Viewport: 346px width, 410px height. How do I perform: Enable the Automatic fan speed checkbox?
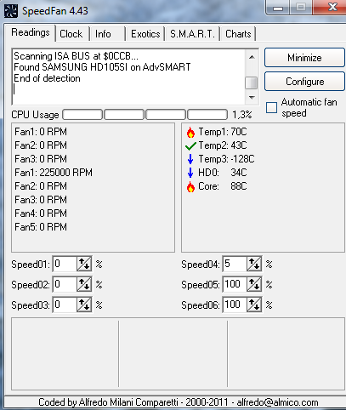[x=271, y=108]
